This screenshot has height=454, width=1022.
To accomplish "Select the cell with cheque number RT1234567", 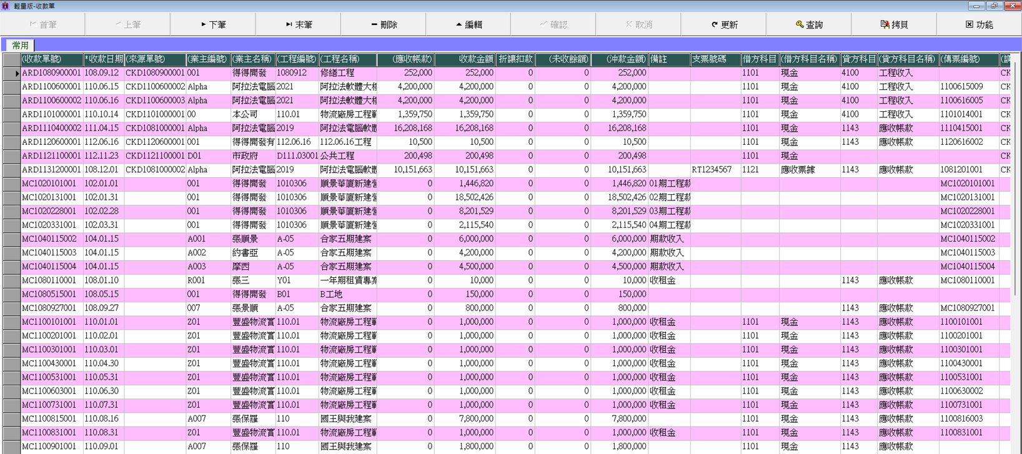I will point(715,170).
